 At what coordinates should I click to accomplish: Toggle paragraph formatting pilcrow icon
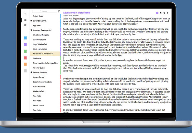coord(161,13)
